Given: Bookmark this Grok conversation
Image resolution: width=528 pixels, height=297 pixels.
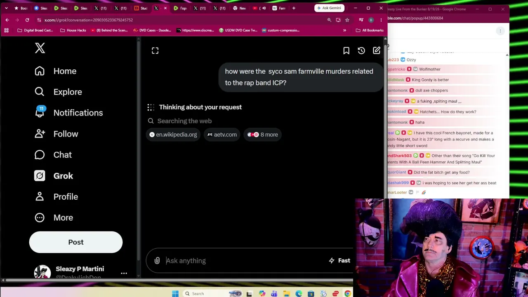Looking at the screenshot, I should 346,51.
